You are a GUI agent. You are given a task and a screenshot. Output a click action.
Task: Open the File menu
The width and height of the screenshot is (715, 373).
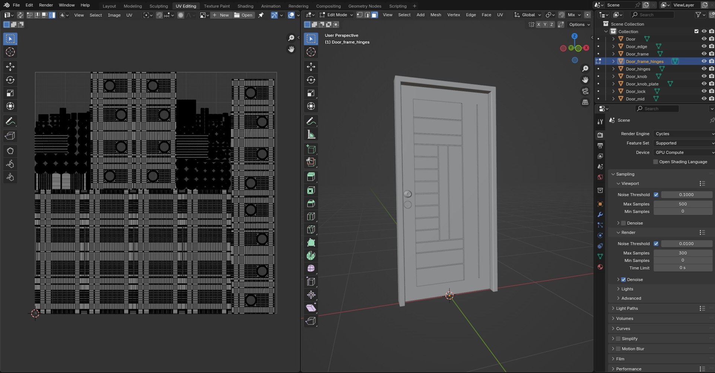16,5
